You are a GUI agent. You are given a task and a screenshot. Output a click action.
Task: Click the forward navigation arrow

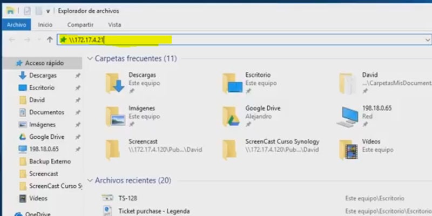(x=27, y=40)
